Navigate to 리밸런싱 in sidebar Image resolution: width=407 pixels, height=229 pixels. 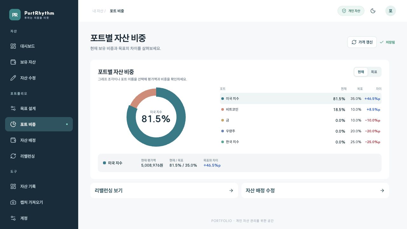pyautogui.click(x=39, y=156)
